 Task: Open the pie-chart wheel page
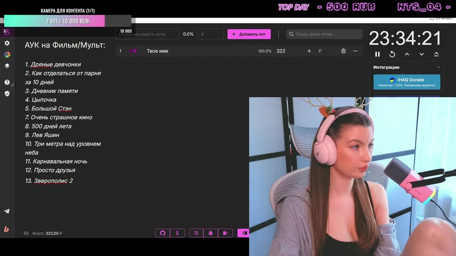pyautogui.click(x=7, y=54)
